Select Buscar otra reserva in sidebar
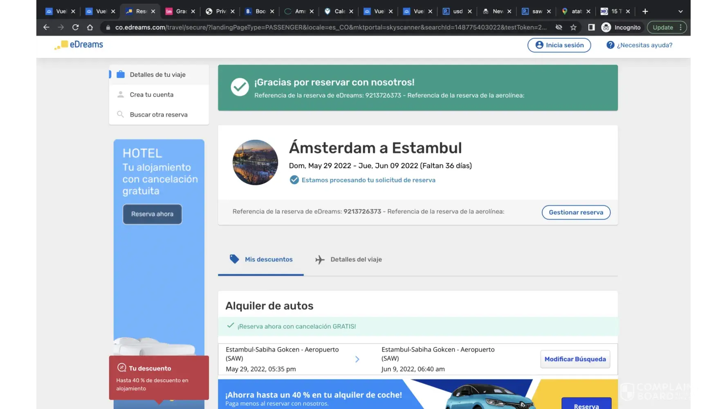 coord(159,115)
